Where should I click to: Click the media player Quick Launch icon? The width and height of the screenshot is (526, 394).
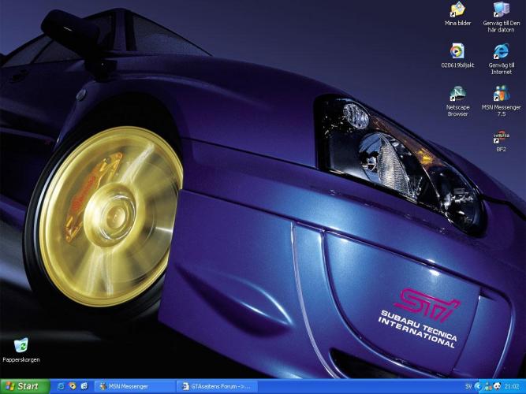pyautogui.click(x=72, y=386)
